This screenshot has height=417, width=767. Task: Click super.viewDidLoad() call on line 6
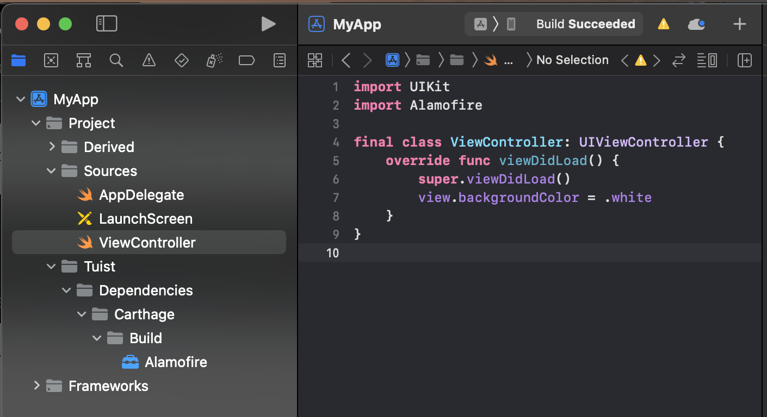click(494, 179)
